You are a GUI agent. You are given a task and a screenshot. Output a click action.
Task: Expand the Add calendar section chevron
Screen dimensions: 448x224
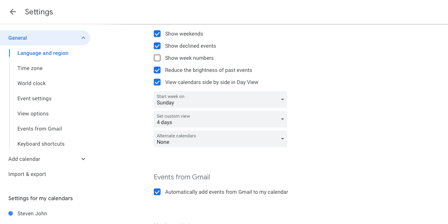(x=83, y=159)
